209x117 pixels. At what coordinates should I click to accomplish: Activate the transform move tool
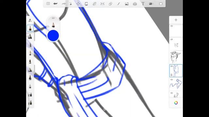tap(78, 4)
